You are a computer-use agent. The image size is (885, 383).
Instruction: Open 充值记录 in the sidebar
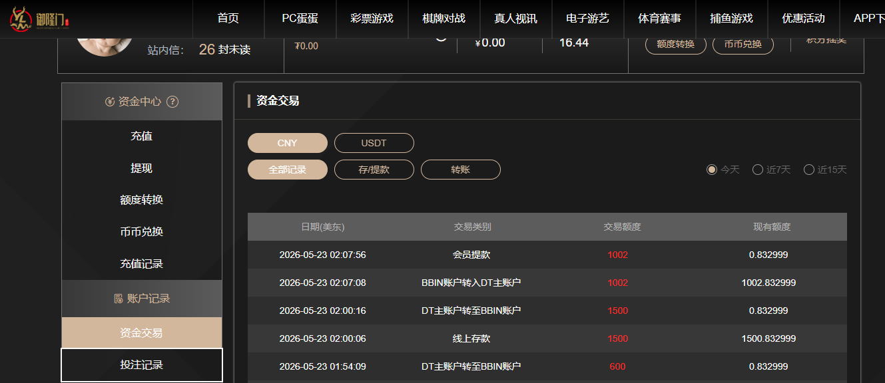142,264
